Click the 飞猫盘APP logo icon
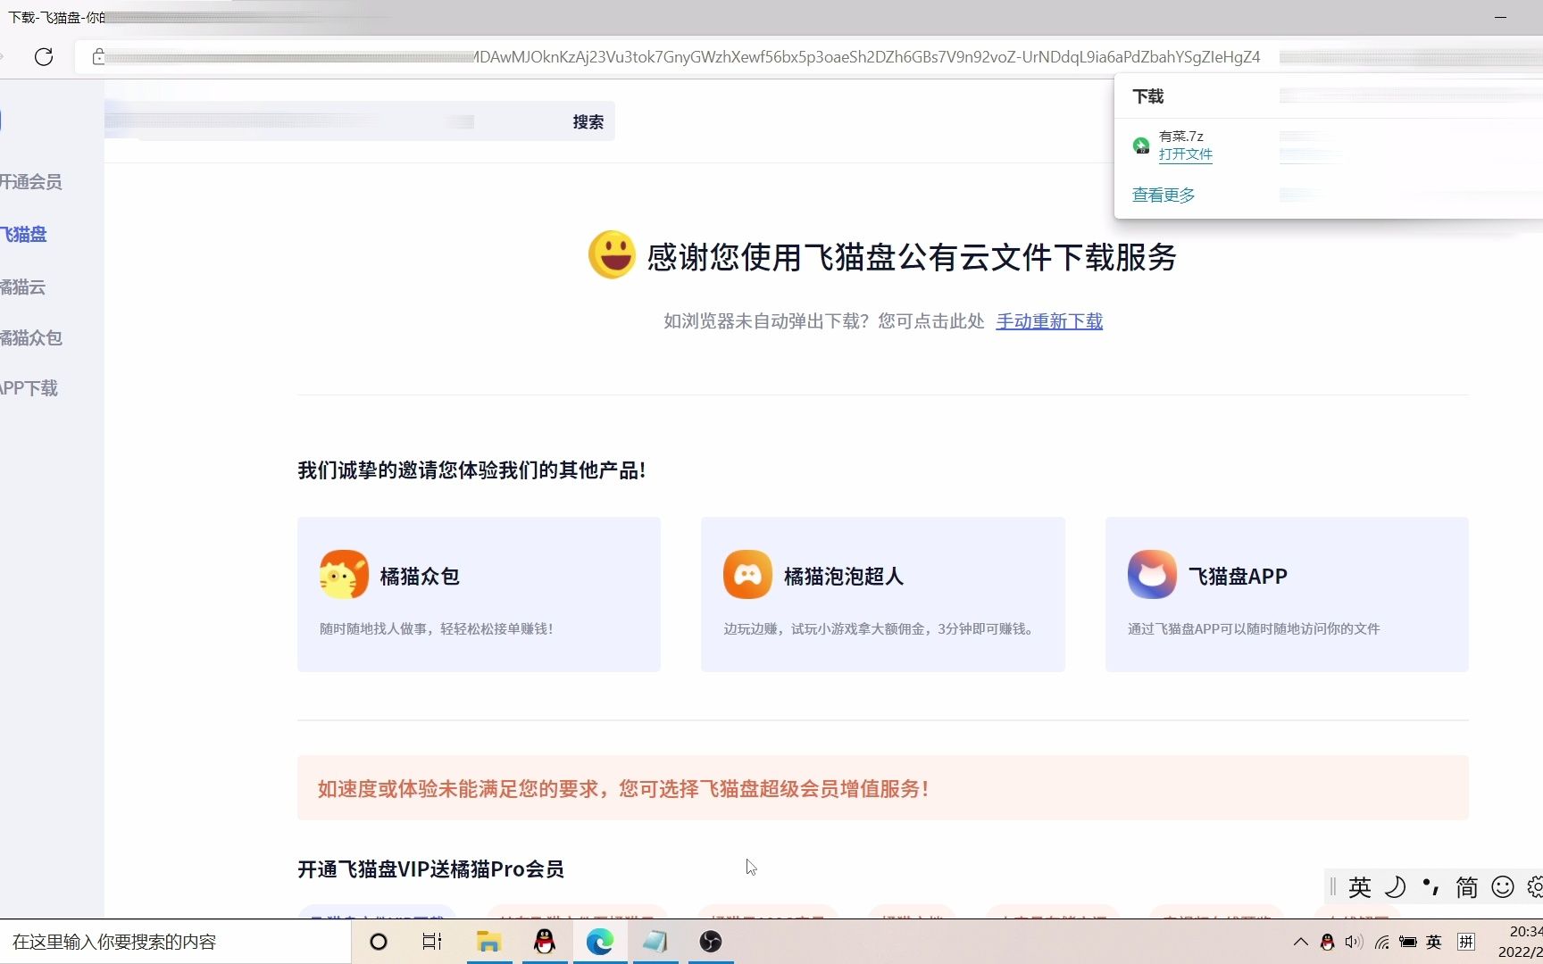Screen dimensions: 1543x964 pos(1152,575)
